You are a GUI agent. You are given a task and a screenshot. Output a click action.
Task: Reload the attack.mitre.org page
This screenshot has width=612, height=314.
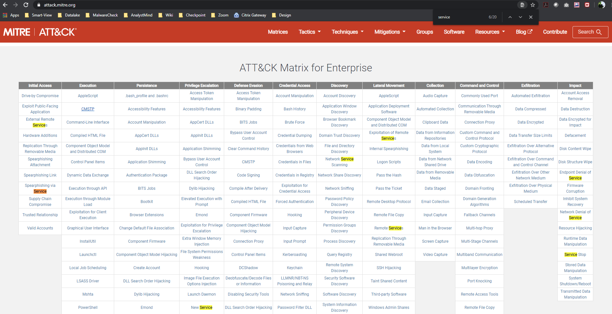pos(26,5)
